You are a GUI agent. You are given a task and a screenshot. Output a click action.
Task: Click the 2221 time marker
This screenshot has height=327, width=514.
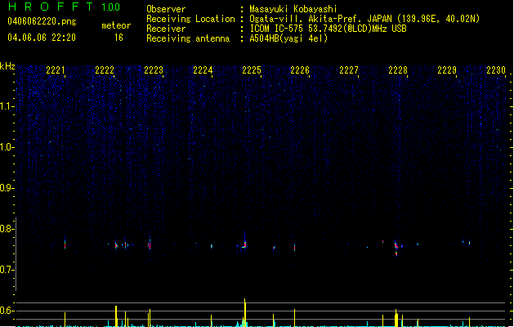pos(56,70)
